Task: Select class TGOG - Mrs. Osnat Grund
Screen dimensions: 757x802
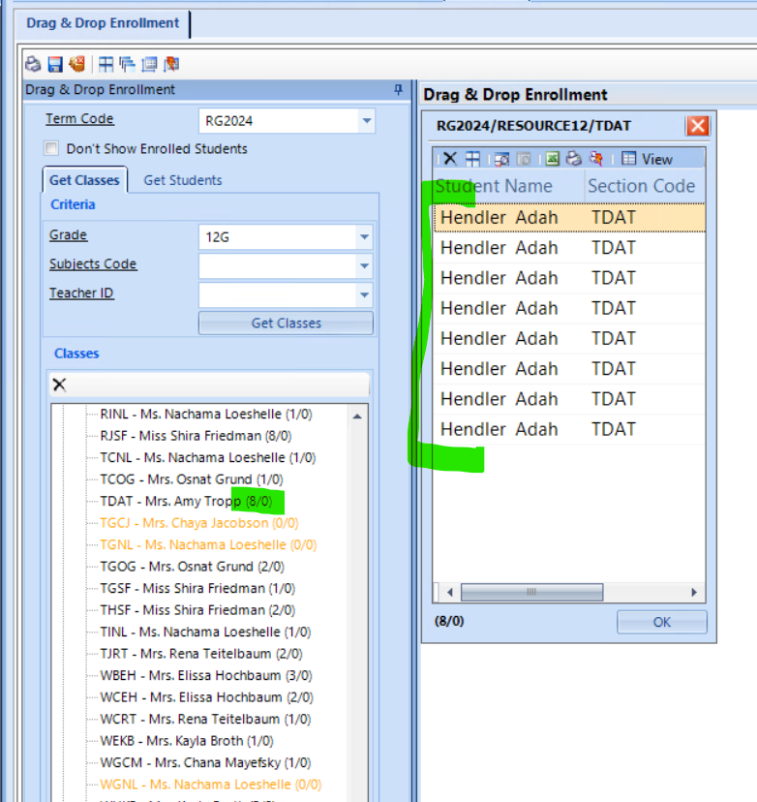Action: point(193,567)
